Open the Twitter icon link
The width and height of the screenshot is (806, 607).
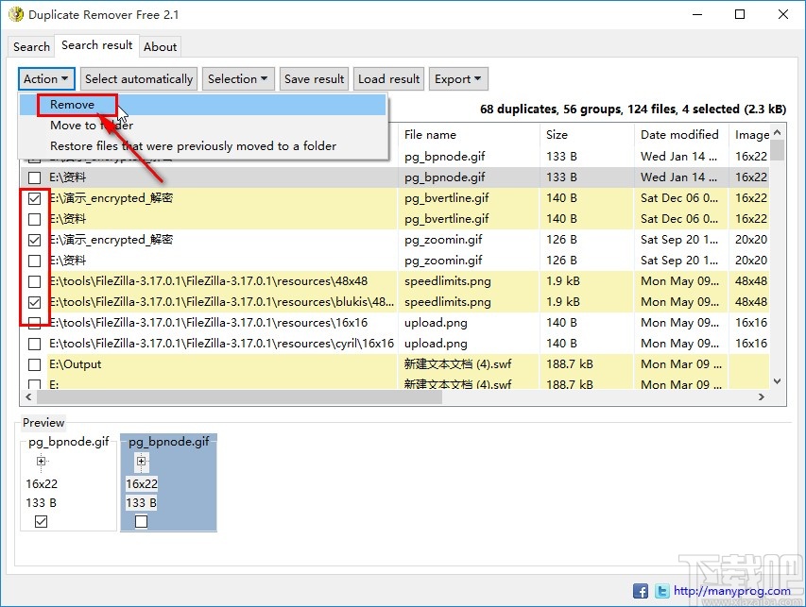662,591
